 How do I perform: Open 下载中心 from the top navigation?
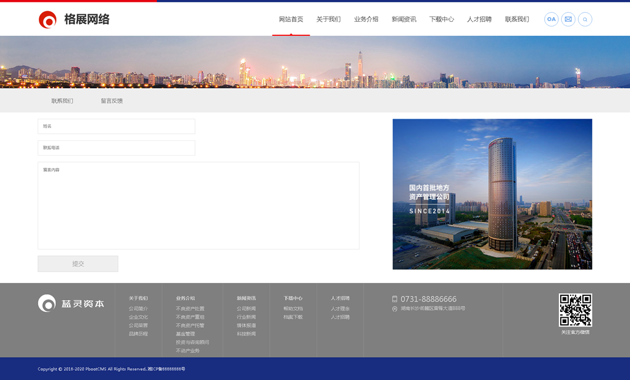441,19
